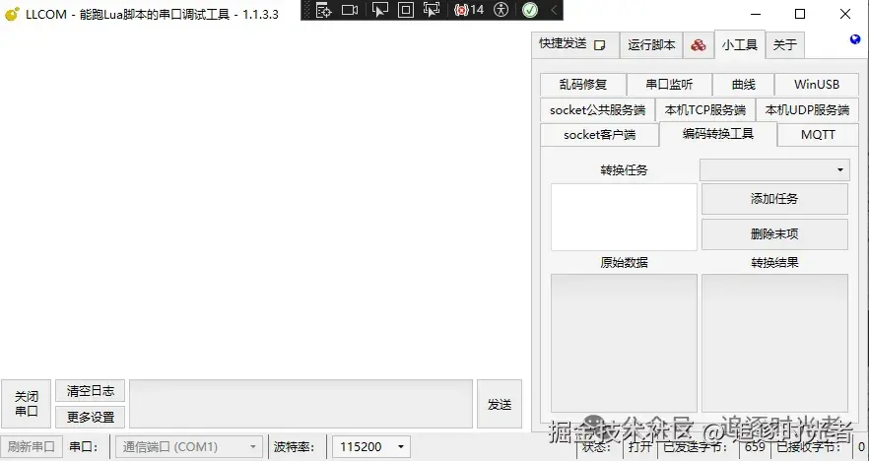The height and width of the screenshot is (461, 869).
Task: Open the socket客户端 tab
Action: (x=600, y=135)
